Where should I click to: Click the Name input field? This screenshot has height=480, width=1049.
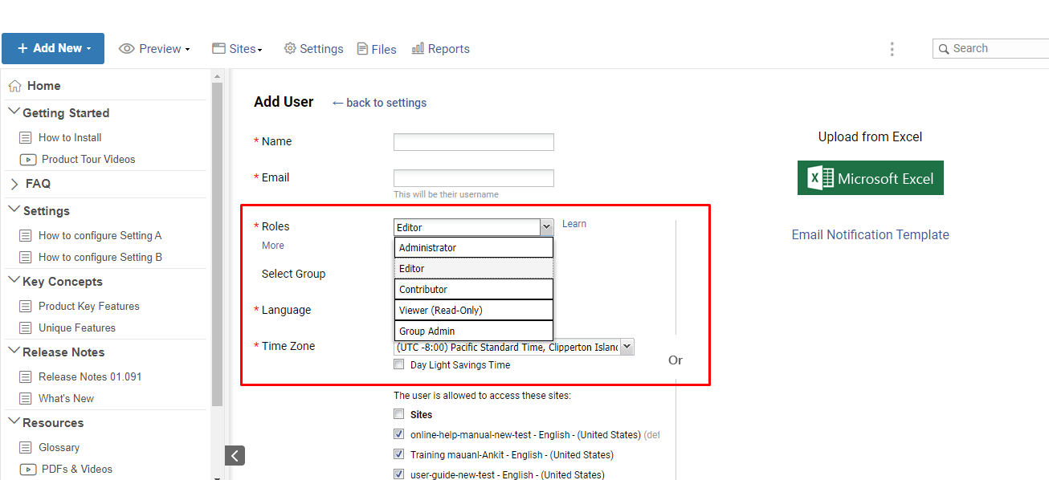point(473,142)
